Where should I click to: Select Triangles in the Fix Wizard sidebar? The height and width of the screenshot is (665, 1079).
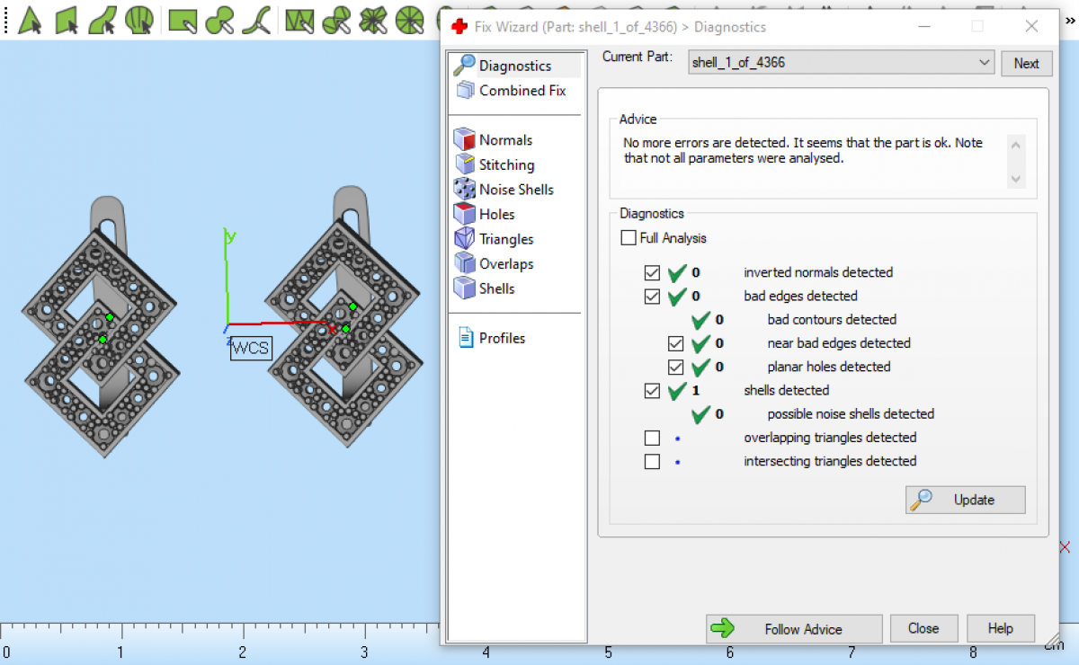tap(505, 239)
